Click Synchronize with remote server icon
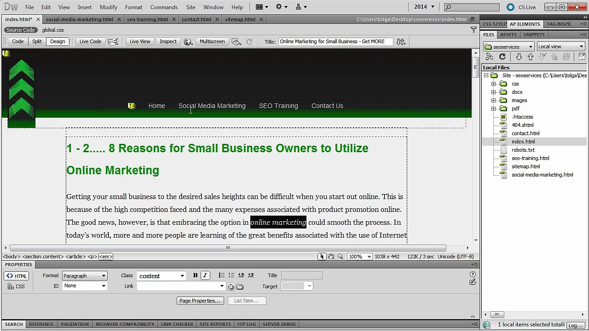Viewport: 589px width, 331px height. tap(566, 57)
